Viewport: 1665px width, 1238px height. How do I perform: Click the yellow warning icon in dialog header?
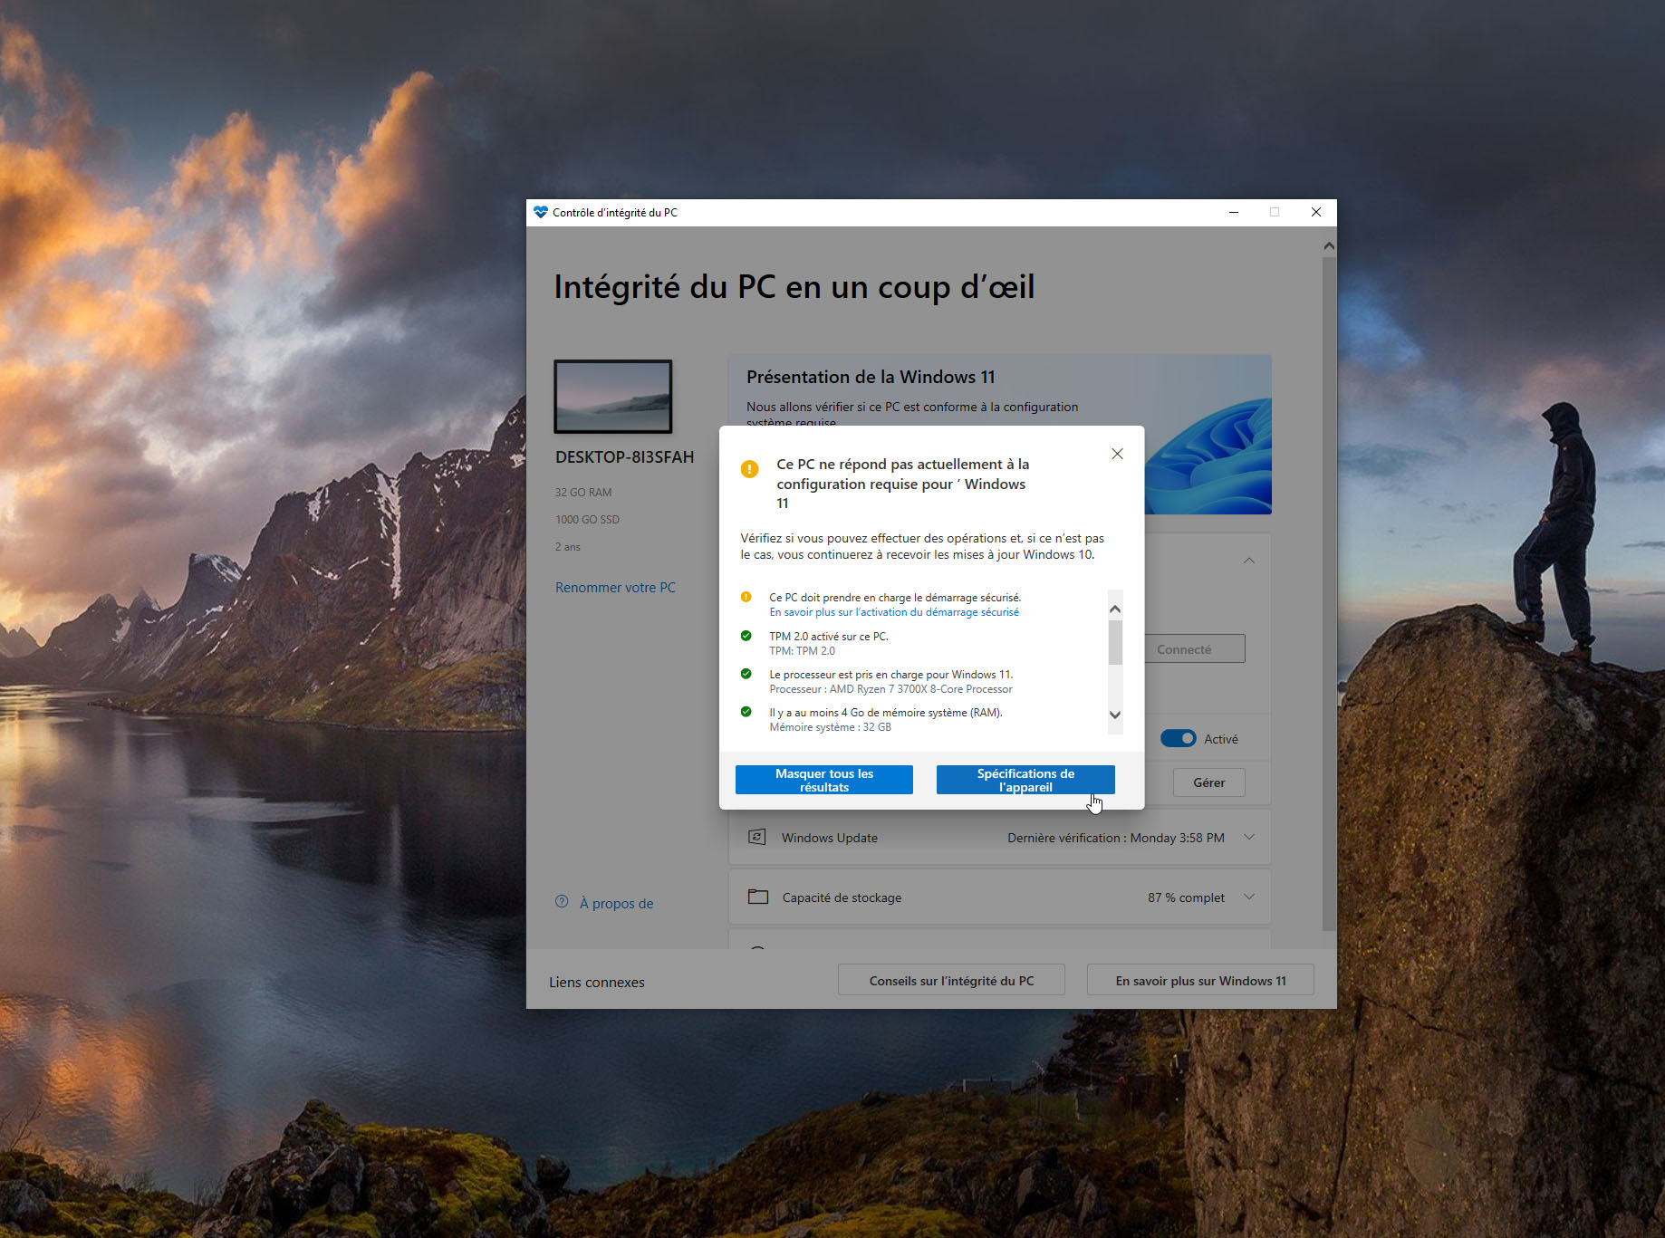(x=749, y=469)
